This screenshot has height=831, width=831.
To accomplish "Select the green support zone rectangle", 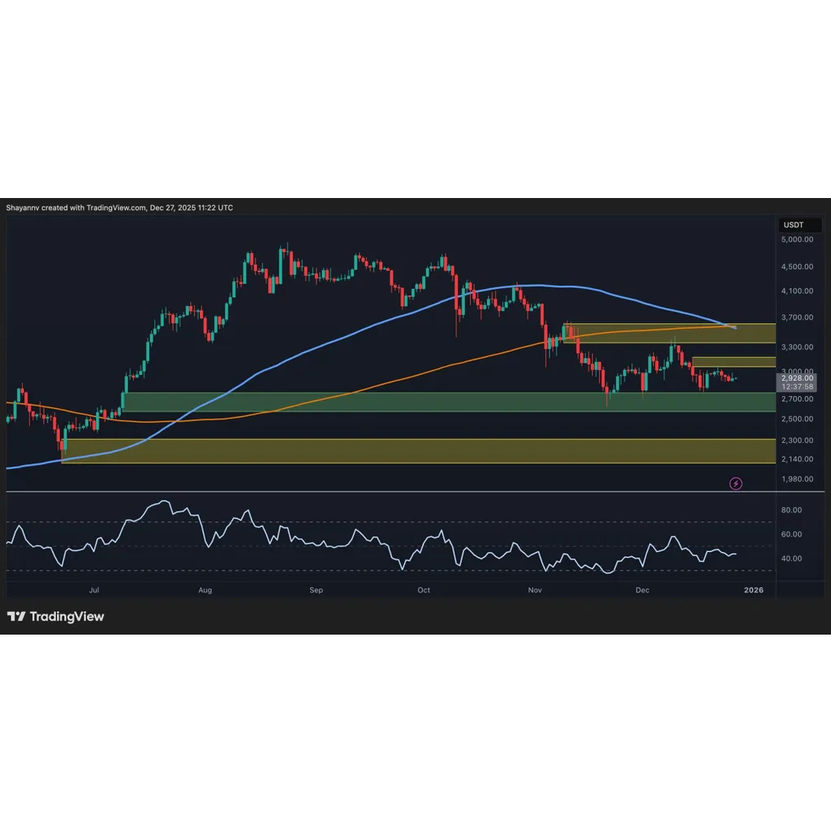I will click(449, 402).
